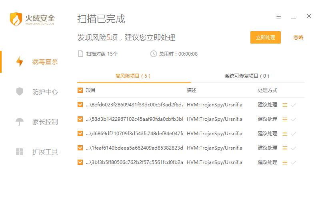Click the 忽略 link

(298, 38)
